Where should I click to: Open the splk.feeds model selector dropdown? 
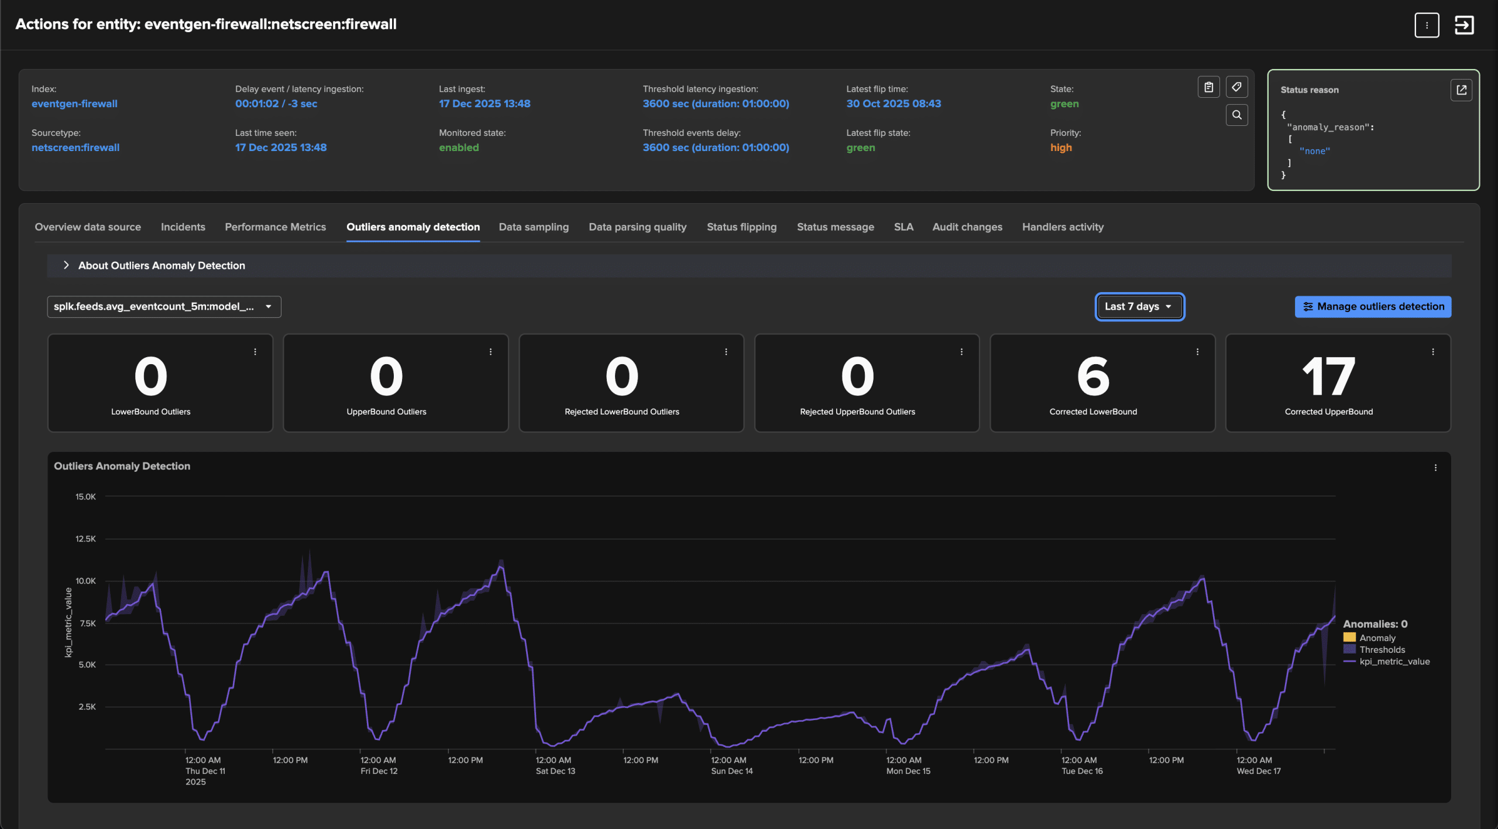pos(164,307)
